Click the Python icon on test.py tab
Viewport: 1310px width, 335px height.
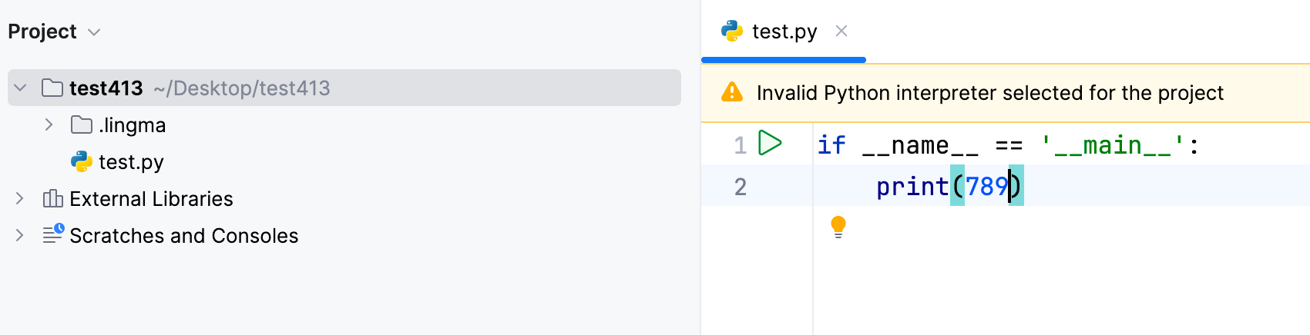(731, 32)
